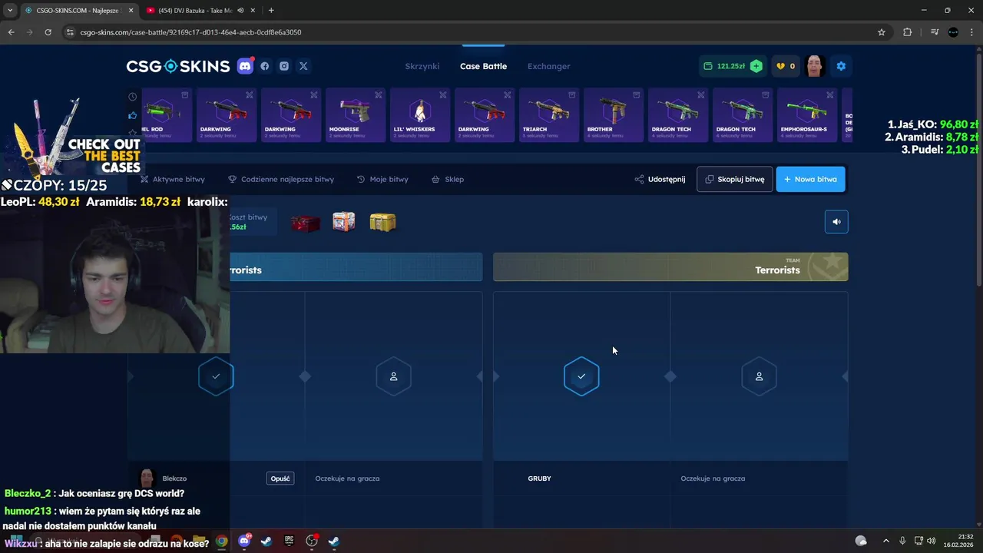Image resolution: width=983 pixels, height=553 pixels.
Task: Click the Brother drop card
Action: pyautogui.click(x=614, y=114)
